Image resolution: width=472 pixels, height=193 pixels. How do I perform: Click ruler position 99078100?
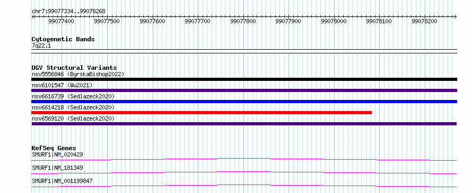379,21
